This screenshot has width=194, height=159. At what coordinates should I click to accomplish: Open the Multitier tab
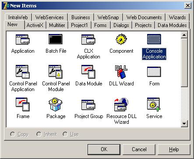click(x=57, y=25)
